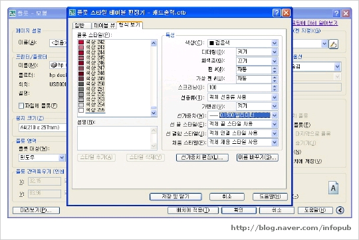Screen dimensions: 359x240
Task: Click the plot style table edit pencil icon
Action: coord(333,44)
